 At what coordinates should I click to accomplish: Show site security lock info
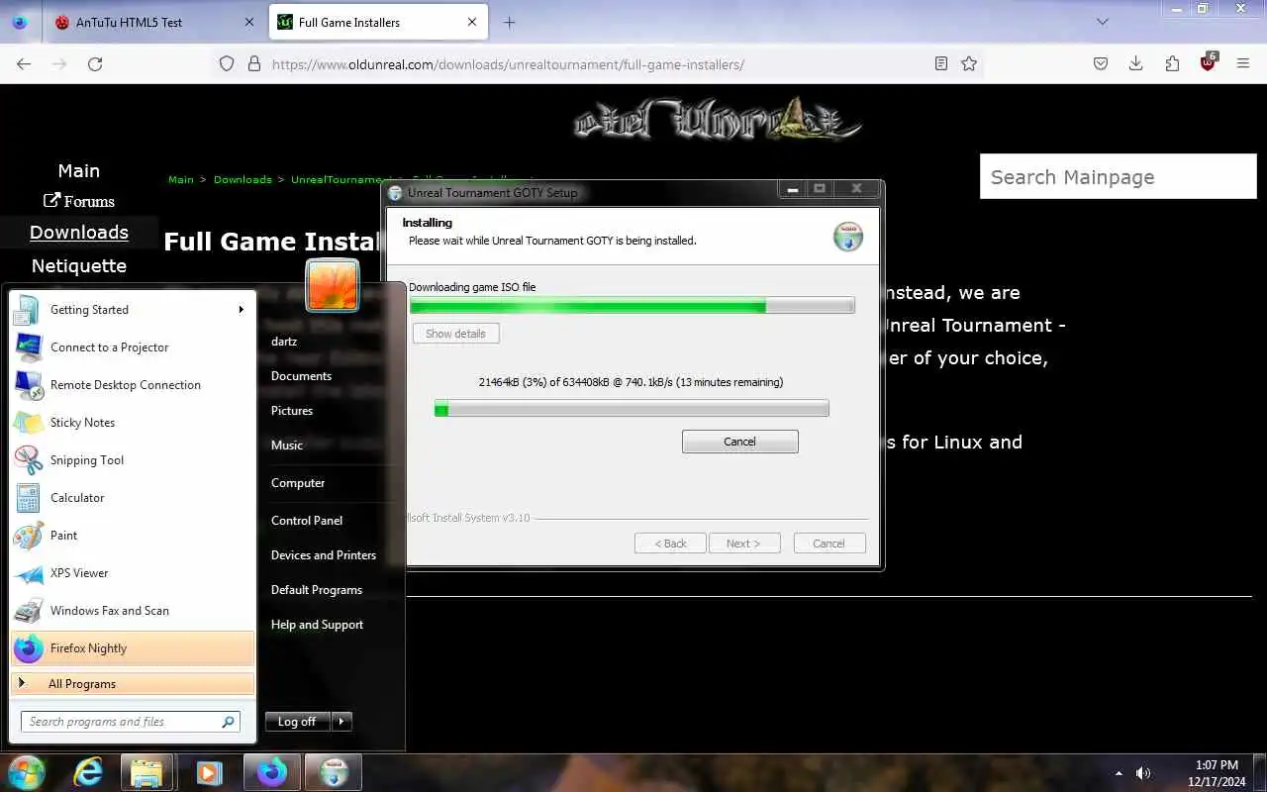coord(254,63)
